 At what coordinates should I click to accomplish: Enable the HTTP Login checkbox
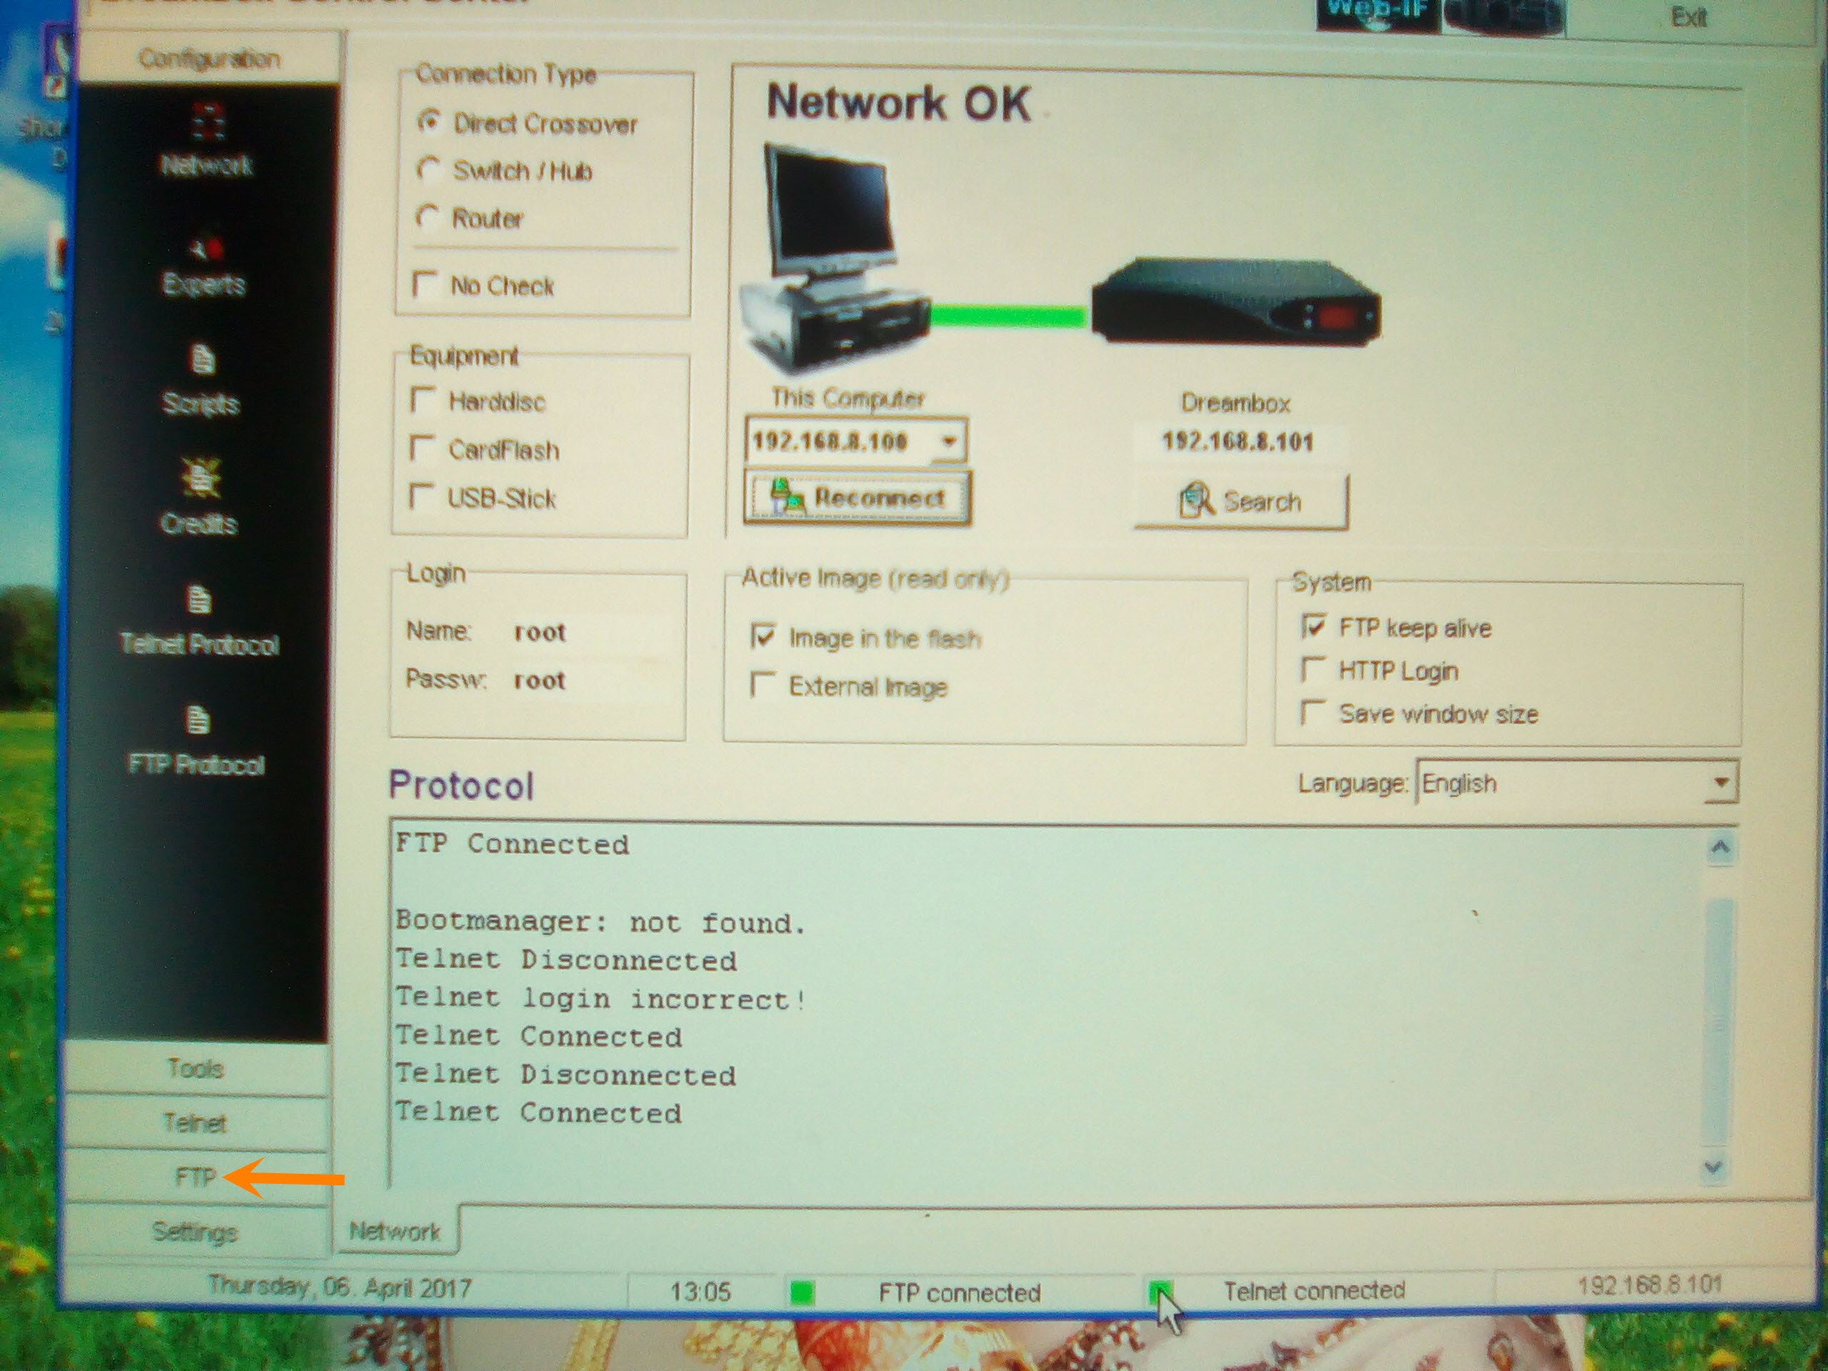pyautogui.click(x=1312, y=671)
